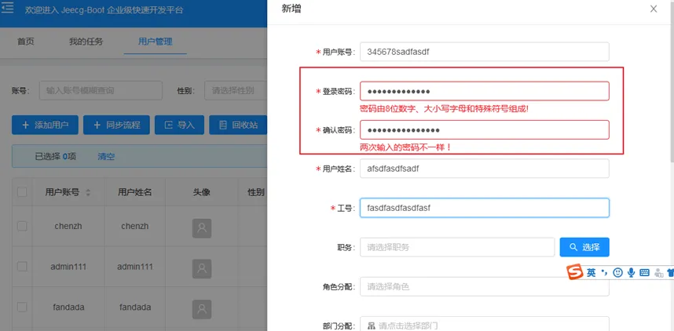Check the checkbox for row chenzh
This screenshot has height=331, width=674.
tap(22, 226)
